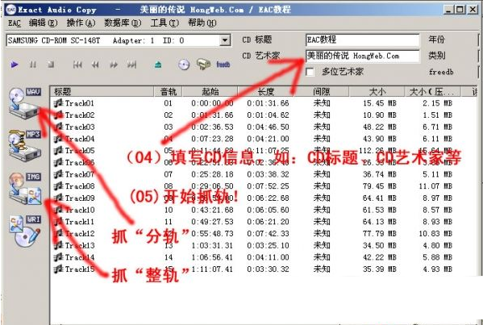The image size is (483, 325).
Task: Click the freedb query icon
Action: (203, 65)
